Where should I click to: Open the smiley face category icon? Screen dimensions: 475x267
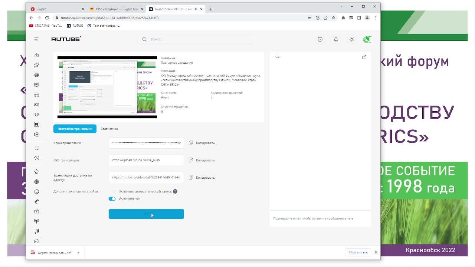[36, 192]
